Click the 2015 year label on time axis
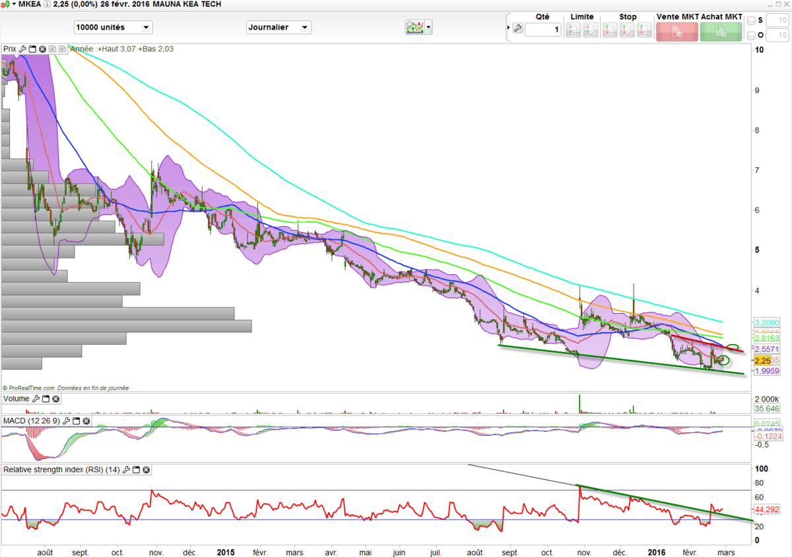The height and width of the screenshot is (557, 792). (226, 551)
